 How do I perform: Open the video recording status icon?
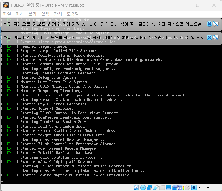pos(175,188)
